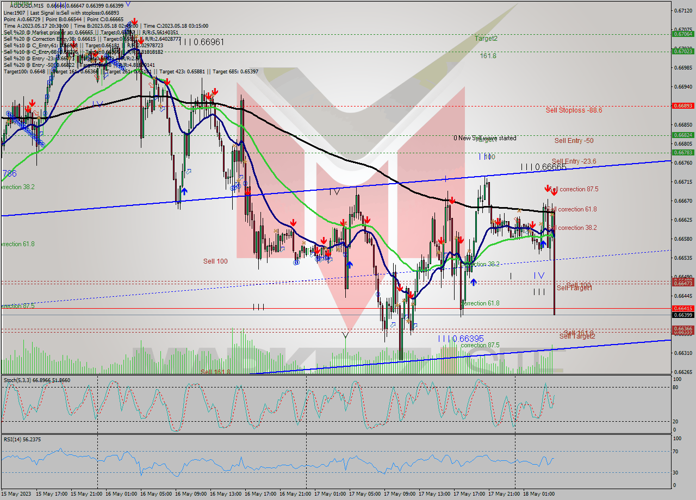Image resolution: width=696 pixels, height=500 pixels.
Task: Click the 'Sell Target2' label
Action: [x=577, y=336]
